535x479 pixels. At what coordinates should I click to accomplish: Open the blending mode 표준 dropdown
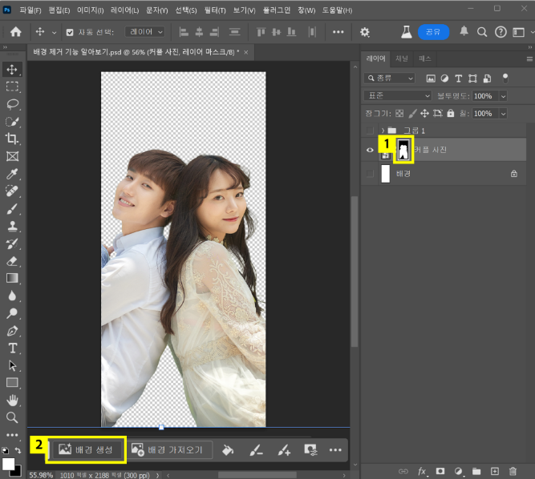pos(398,95)
